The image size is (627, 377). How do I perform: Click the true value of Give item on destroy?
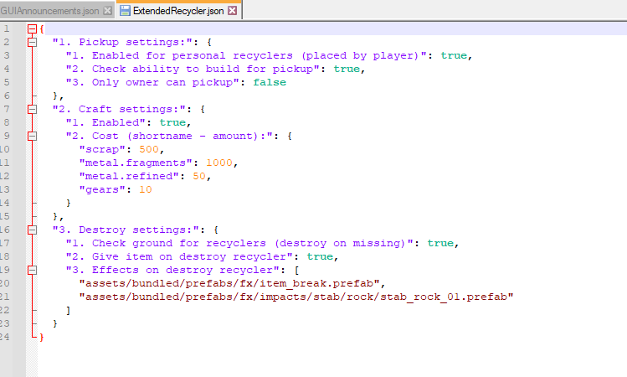[x=320, y=256]
